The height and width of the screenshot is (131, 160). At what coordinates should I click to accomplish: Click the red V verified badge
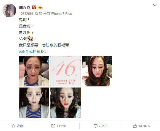click(34, 7)
